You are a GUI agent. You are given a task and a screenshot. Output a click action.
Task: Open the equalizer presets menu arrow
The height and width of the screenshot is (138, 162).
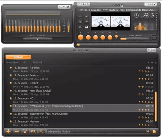click(59, 6)
